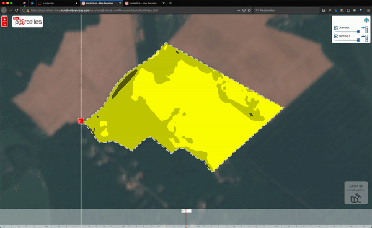This screenshot has width=372, height=228.
Task: Switch to the JupyterLab browser tab
Action: 58,3
